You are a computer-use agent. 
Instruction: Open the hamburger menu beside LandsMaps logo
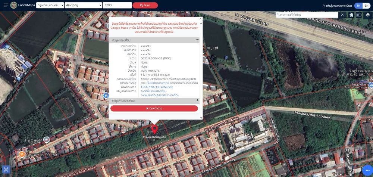[x=6, y=5]
